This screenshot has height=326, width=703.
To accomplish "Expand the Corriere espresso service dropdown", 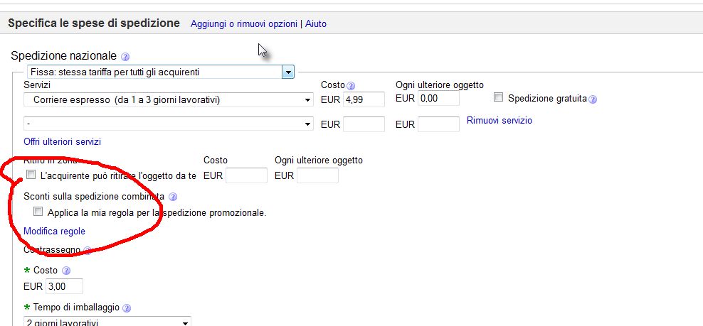I will (x=307, y=100).
